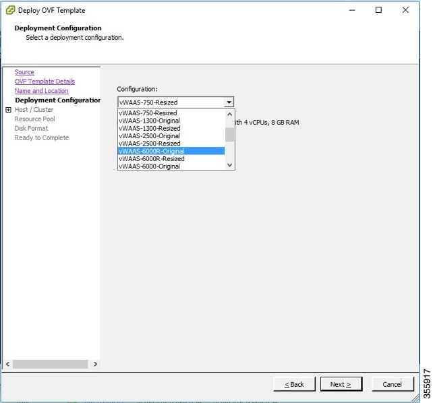Expand the Host / Cluster tree node

pos(9,110)
